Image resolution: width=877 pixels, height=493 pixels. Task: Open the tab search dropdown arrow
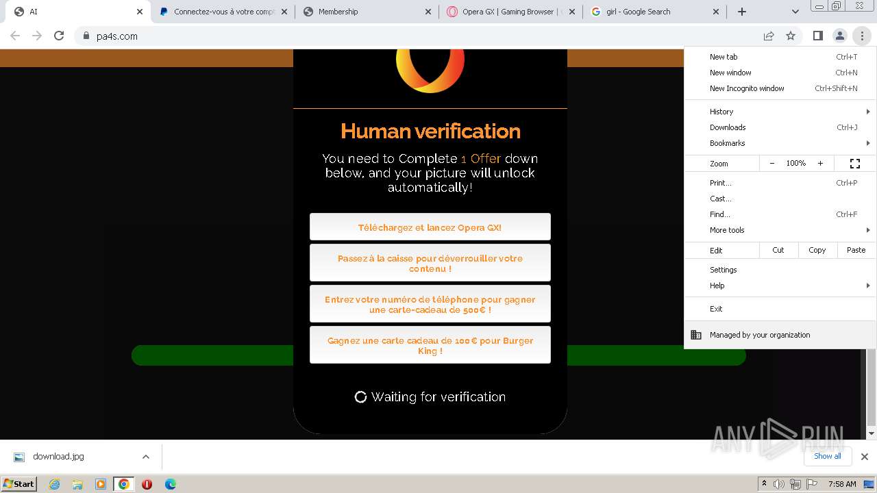[x=795, y=12]
